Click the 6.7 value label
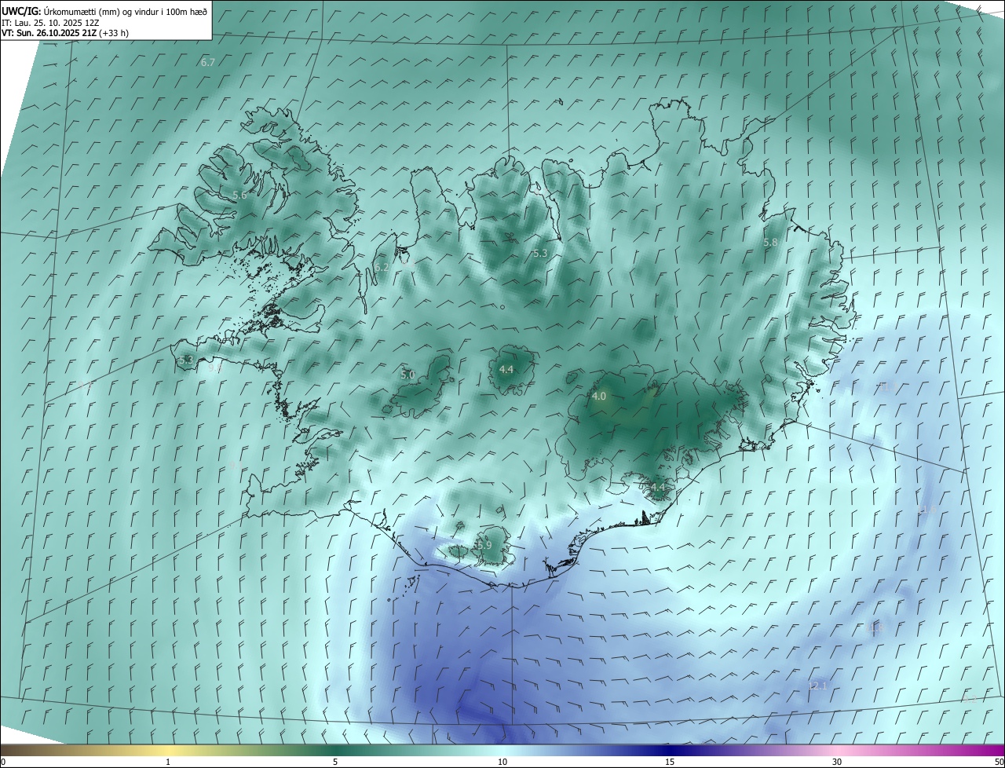 pos(208,62)
